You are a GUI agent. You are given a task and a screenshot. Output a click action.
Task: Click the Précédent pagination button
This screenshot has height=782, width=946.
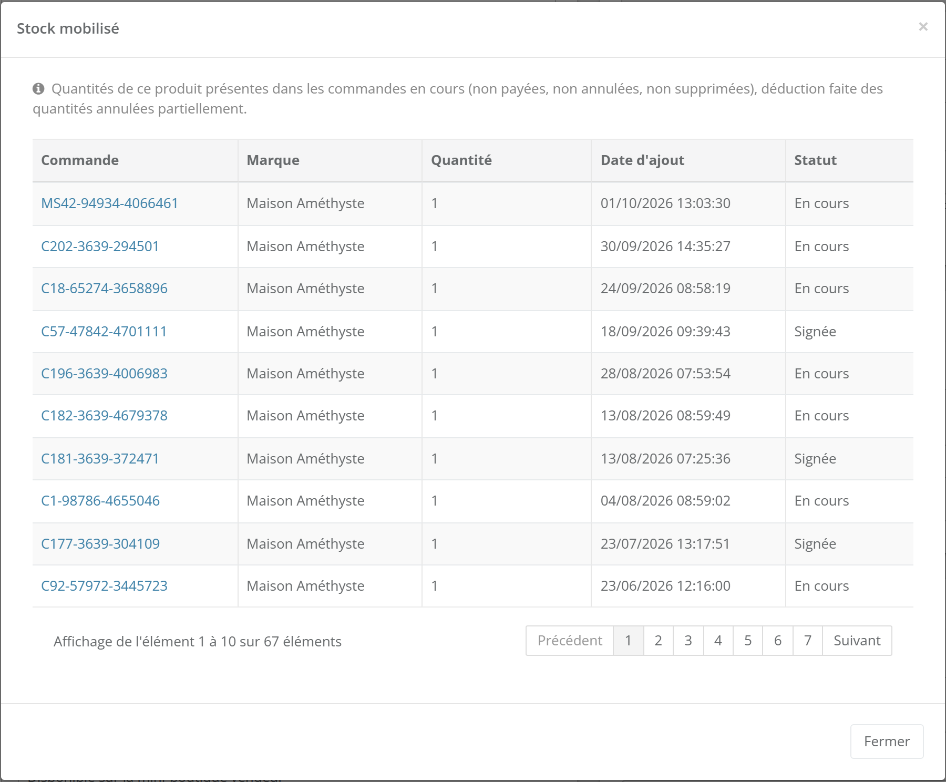[570, 641]
